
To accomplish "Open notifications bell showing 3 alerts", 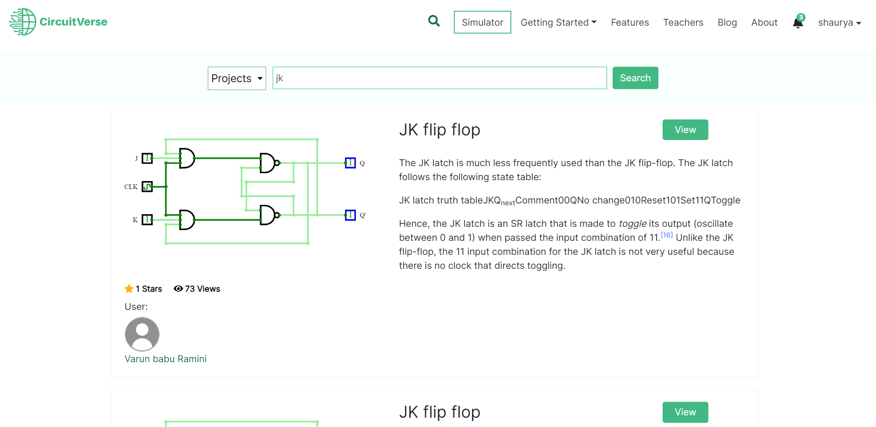I will click(x=798, y=22).
